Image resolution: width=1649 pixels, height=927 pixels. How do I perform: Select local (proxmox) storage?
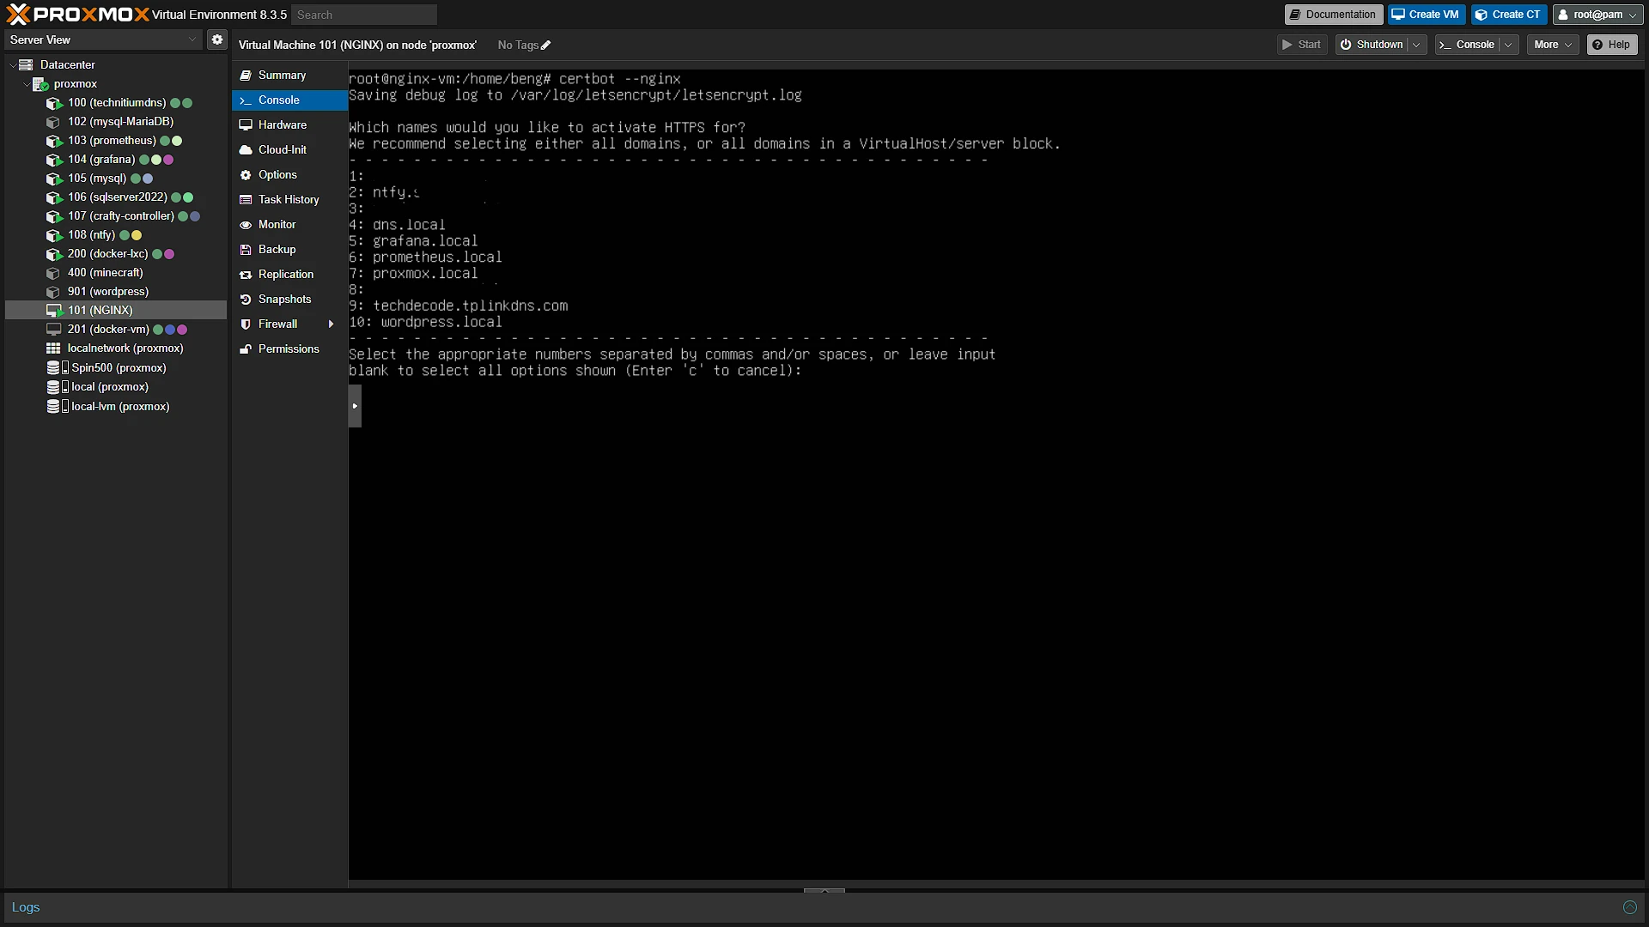[110, 387]
